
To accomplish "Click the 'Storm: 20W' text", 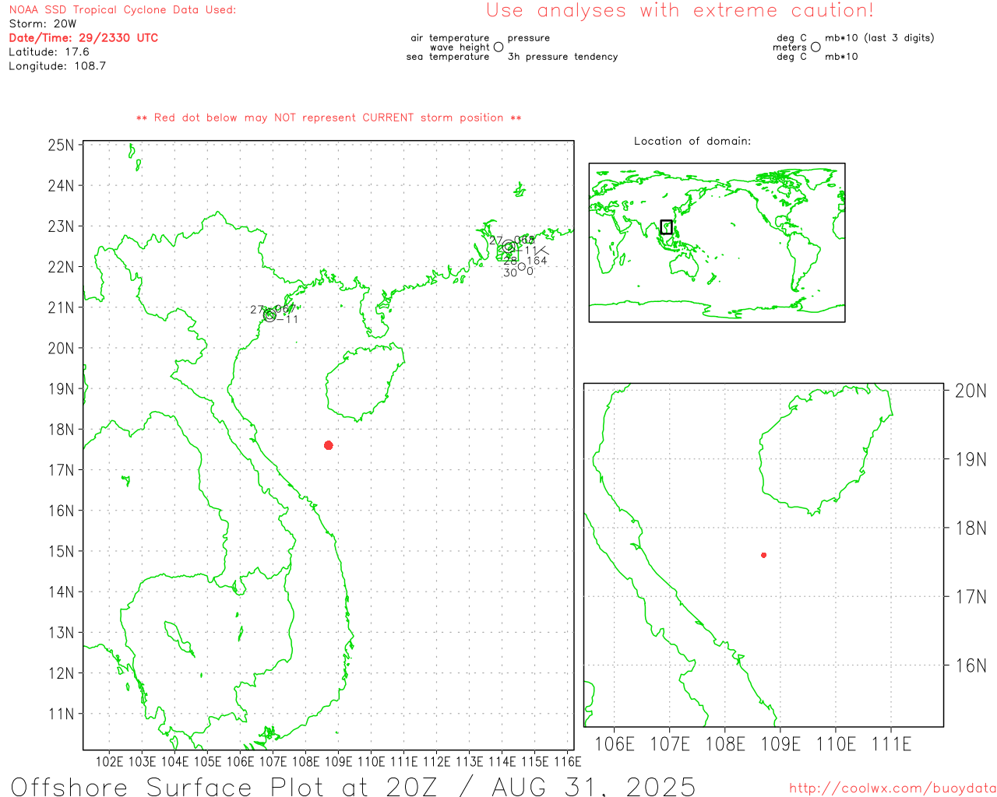I will point(43,24).
